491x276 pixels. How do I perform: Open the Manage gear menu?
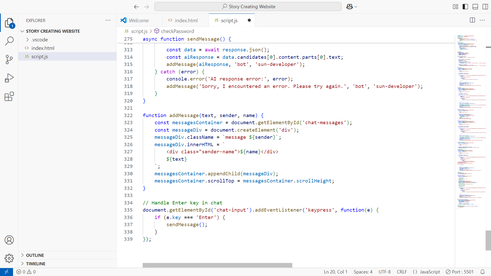tap(9, 258)
